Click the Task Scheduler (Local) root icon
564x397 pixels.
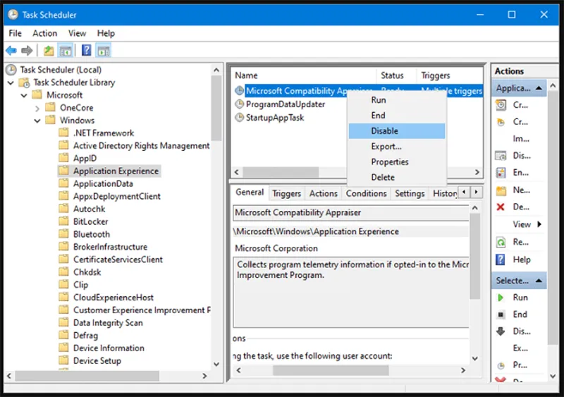point(11,70)
